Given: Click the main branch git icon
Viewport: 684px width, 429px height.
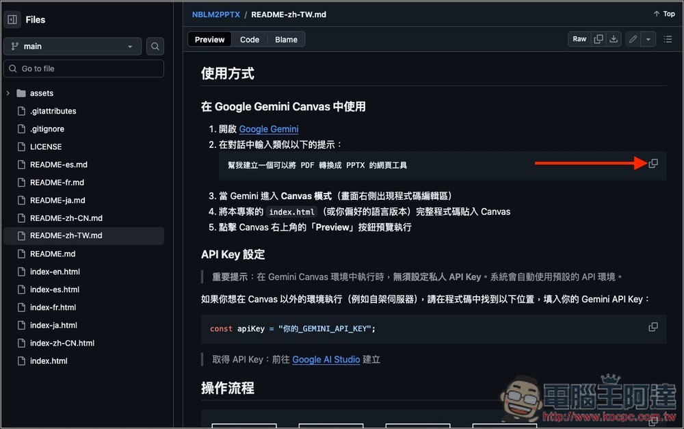Looking at the screenshot, I should [15, 47].
